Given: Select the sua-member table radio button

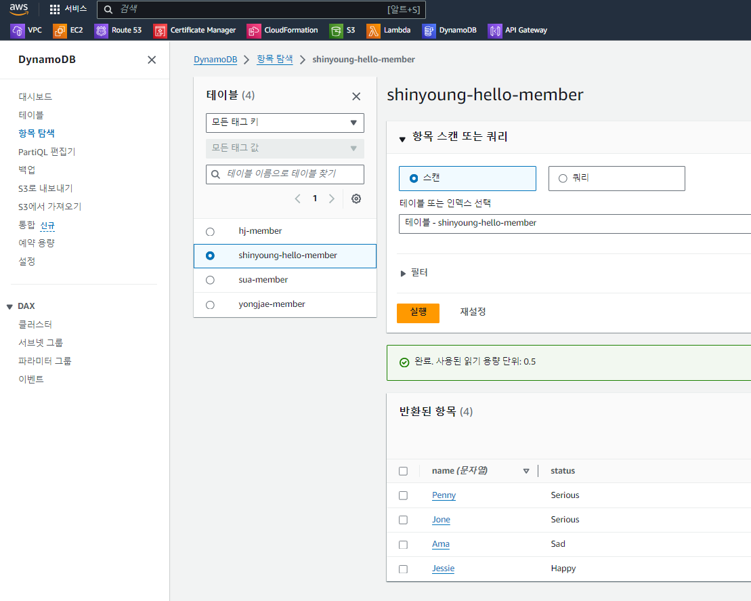Looking at the screenshot, I should (x=210, y=281).
